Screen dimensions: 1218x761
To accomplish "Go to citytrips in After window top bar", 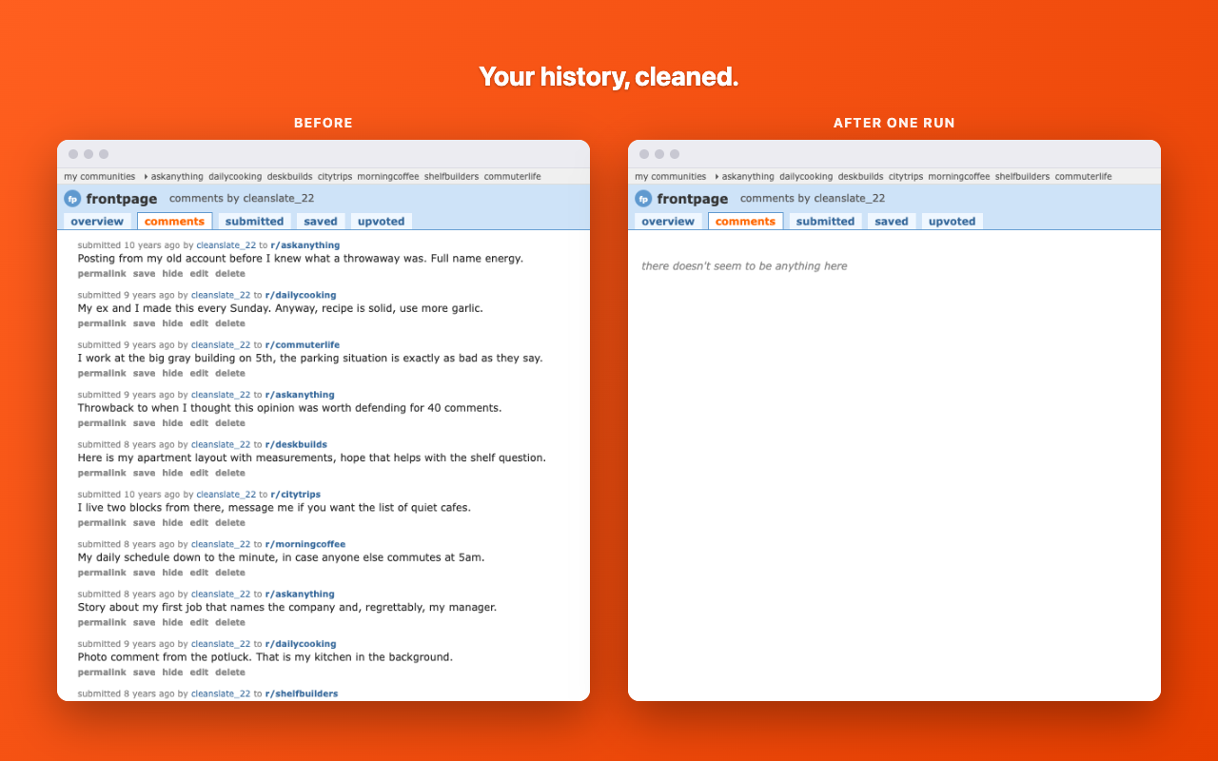I will pyautogui.click(x=906, y=177).
